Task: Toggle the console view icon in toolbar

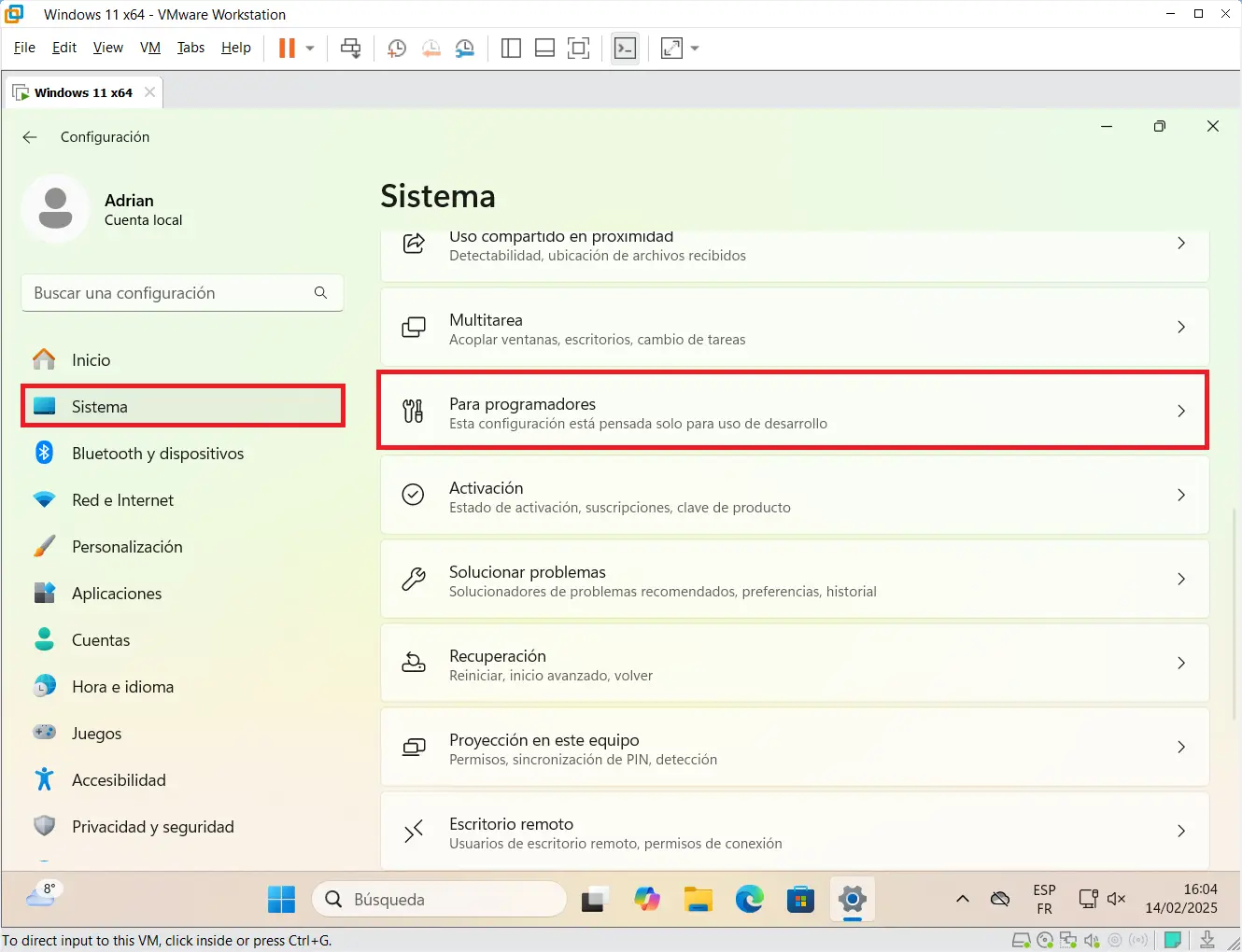Action: click(625, 49)
